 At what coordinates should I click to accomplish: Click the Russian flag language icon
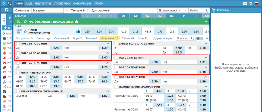point(257,4)
